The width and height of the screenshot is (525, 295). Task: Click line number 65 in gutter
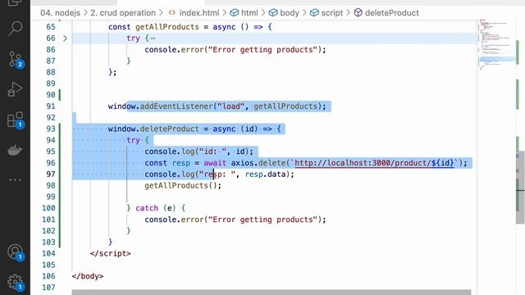tap(51, 27)
